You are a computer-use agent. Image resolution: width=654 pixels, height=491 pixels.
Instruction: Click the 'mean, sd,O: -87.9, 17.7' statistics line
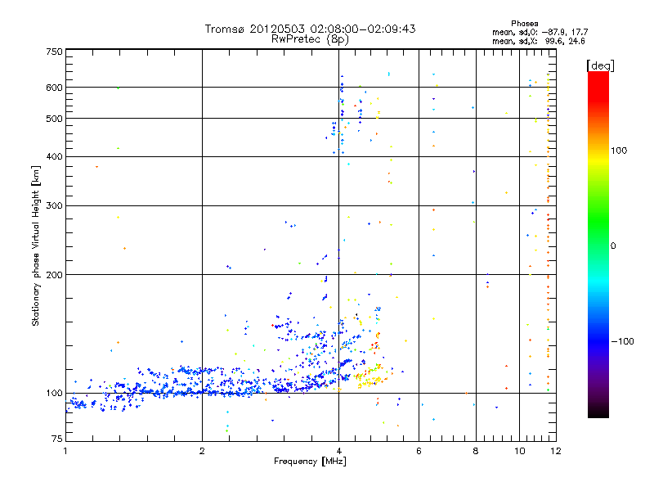tap(540, 32)
